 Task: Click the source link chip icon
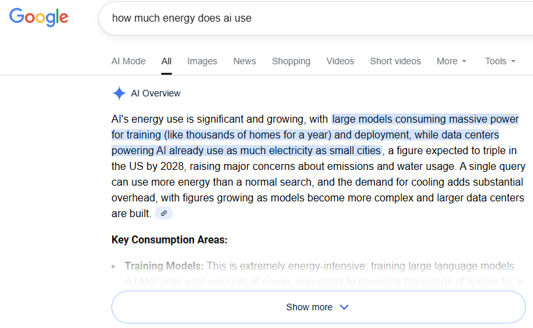(164, 213)
